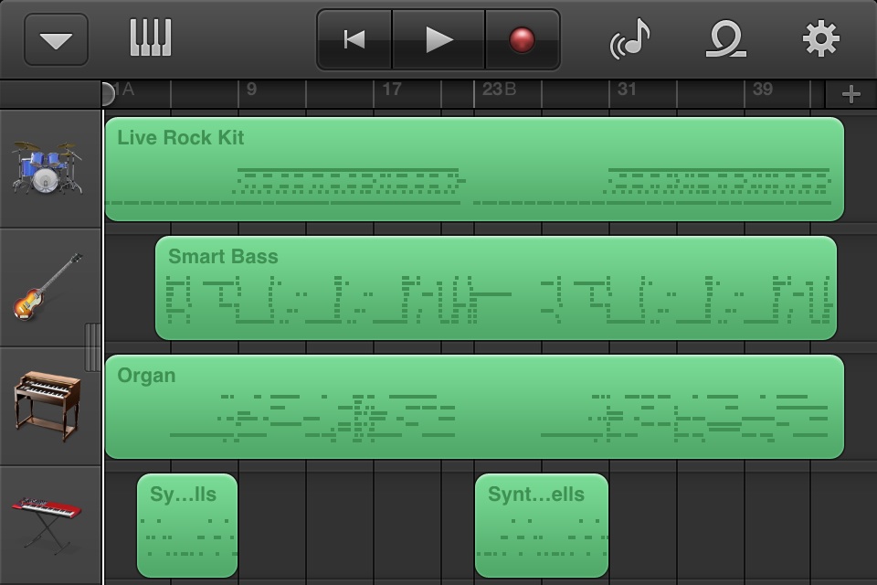Select the bass guitar track icon
The image size is (877, 585).
coord(48,287)
